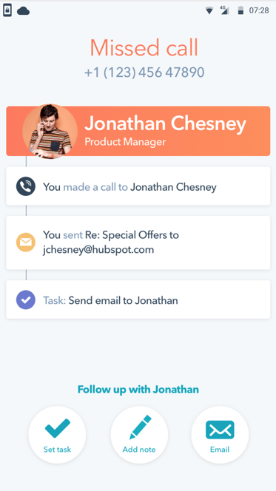
Task: Tap the Wi-Fi signal icon
Action: pos(209,10)
